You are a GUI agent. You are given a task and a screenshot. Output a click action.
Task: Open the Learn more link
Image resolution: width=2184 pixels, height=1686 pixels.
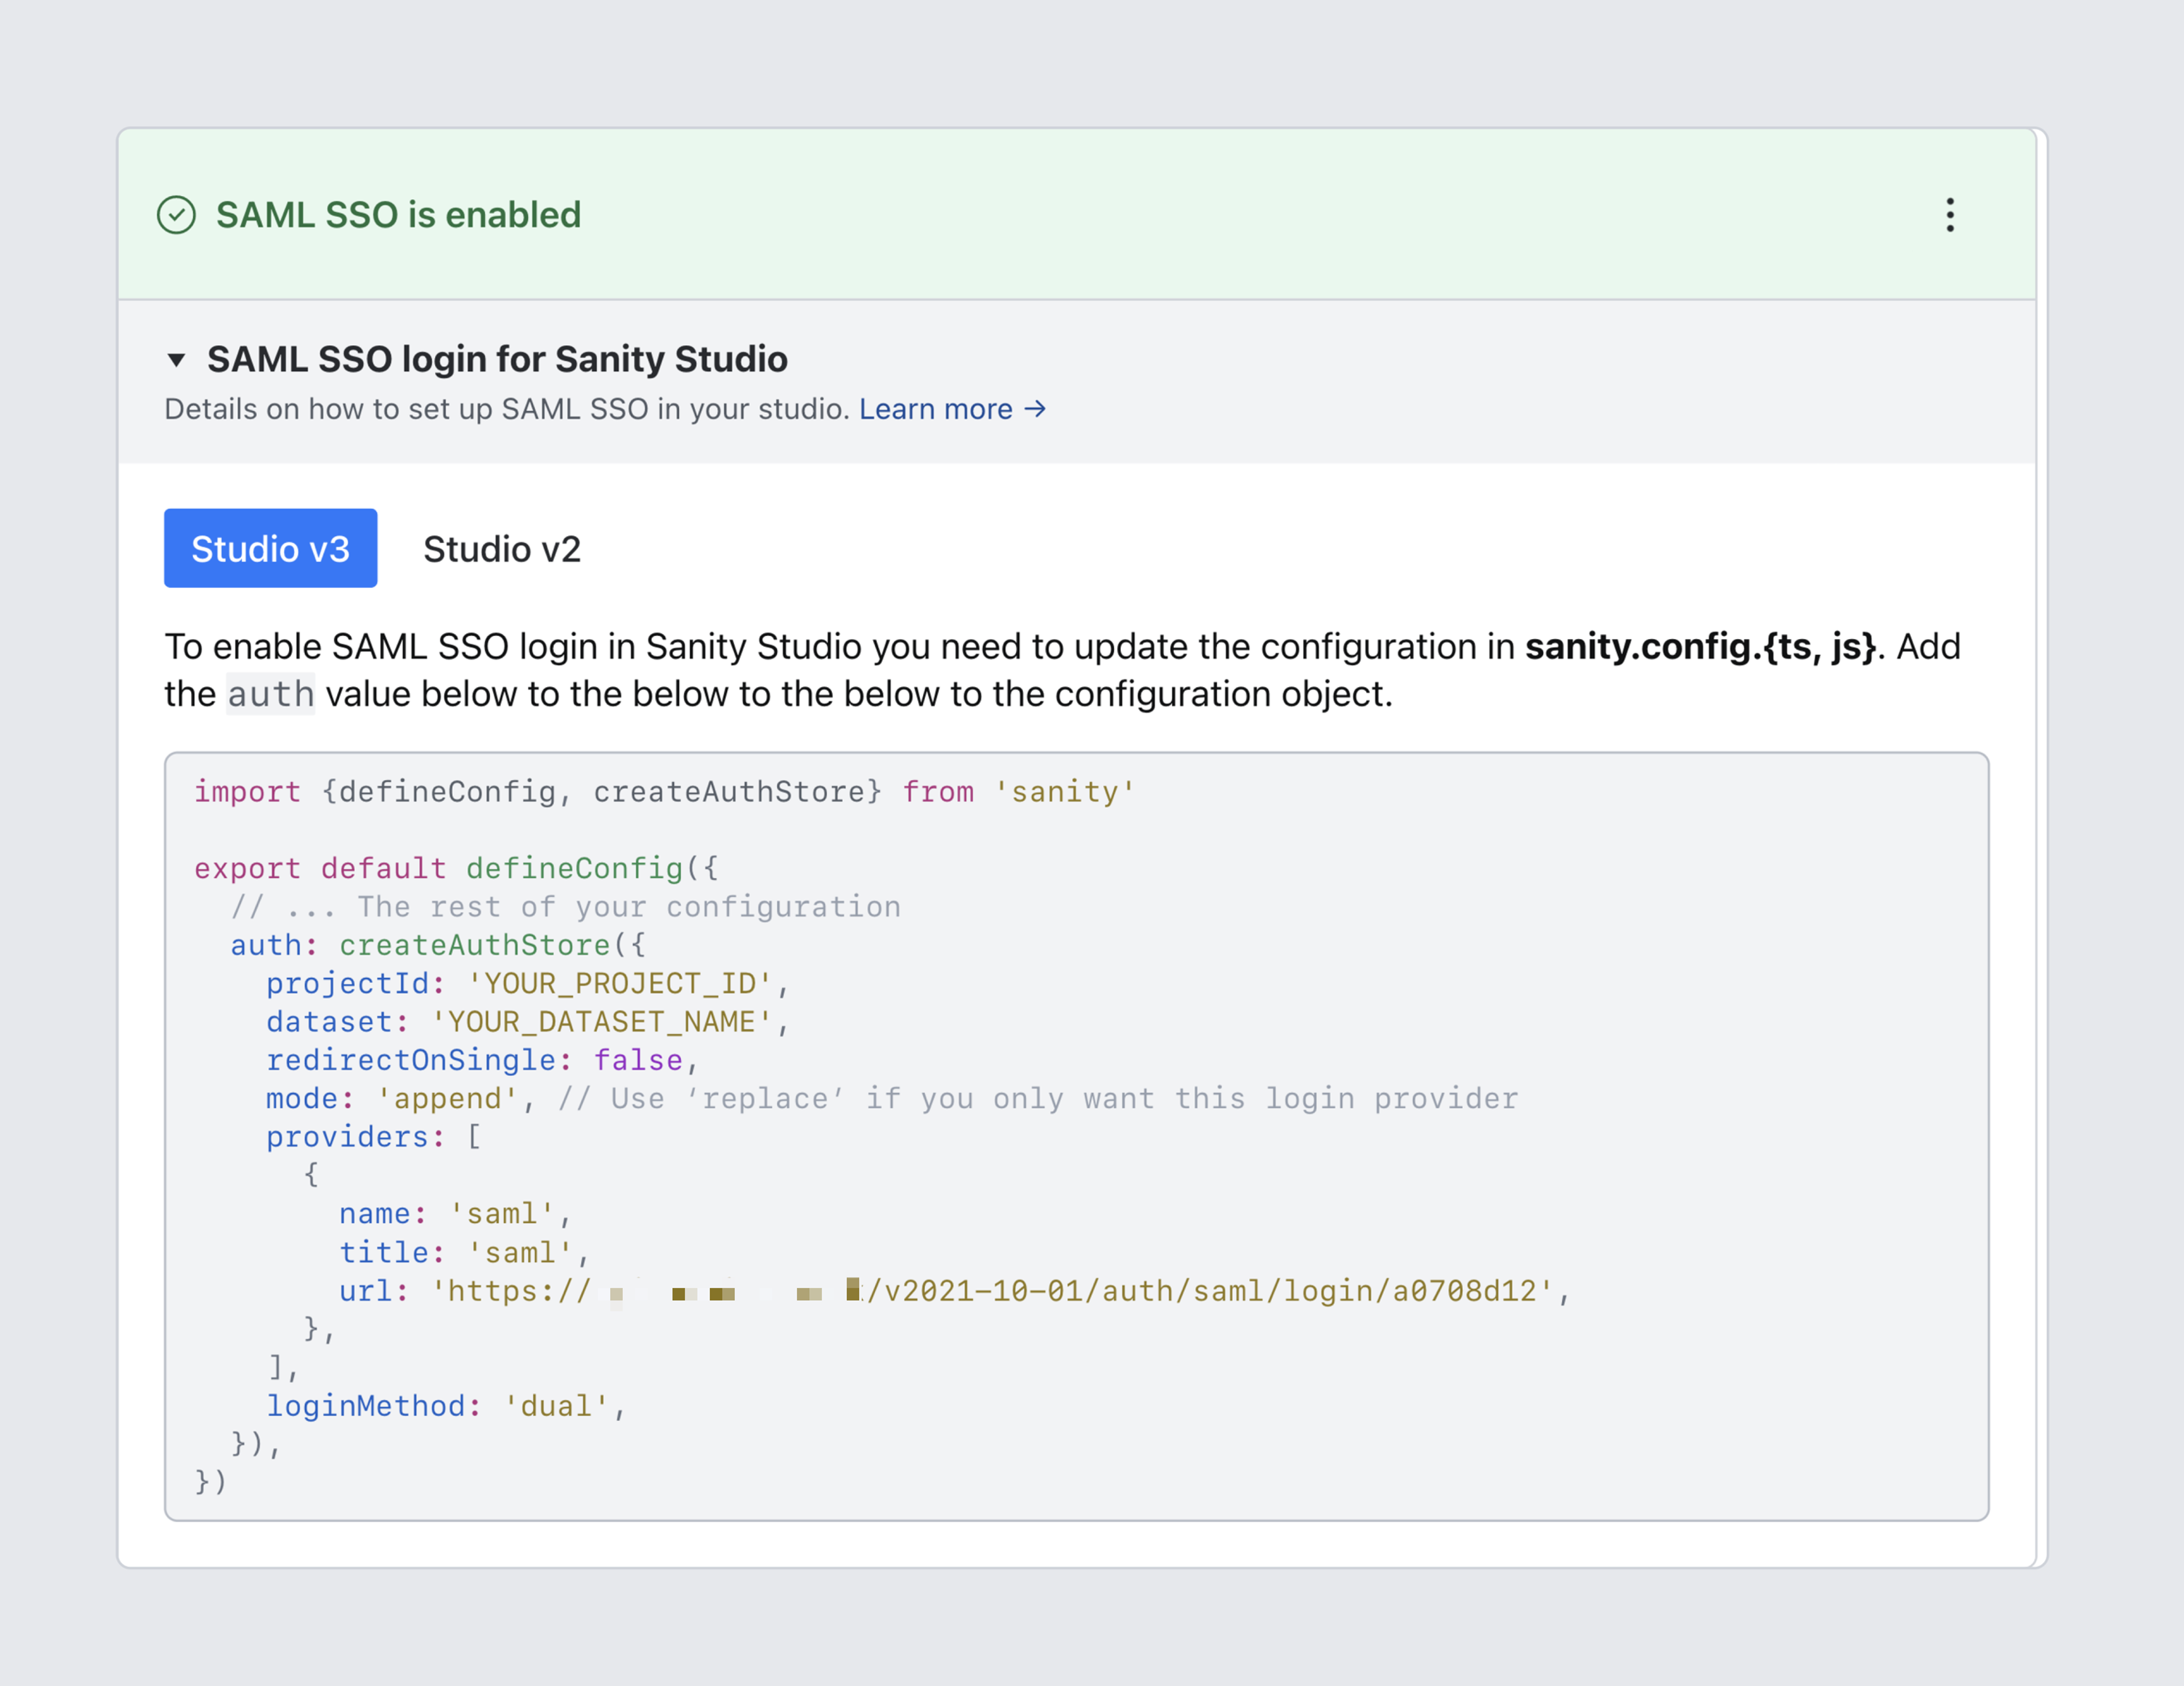[936, 409]
